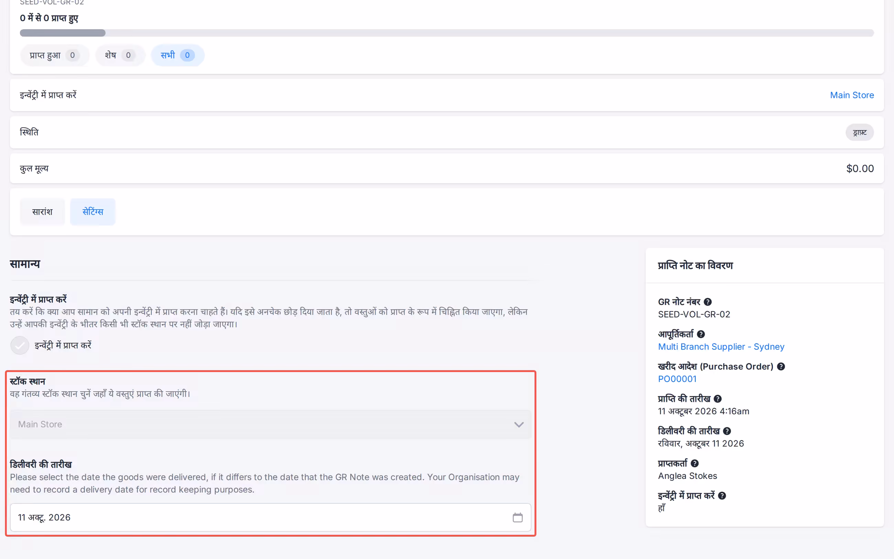The height and width of the screenshot is (559, 894).
Task: Click receipt date 11 अक्टूबर 2026 4:16am
Action: (x=703, y=411)
